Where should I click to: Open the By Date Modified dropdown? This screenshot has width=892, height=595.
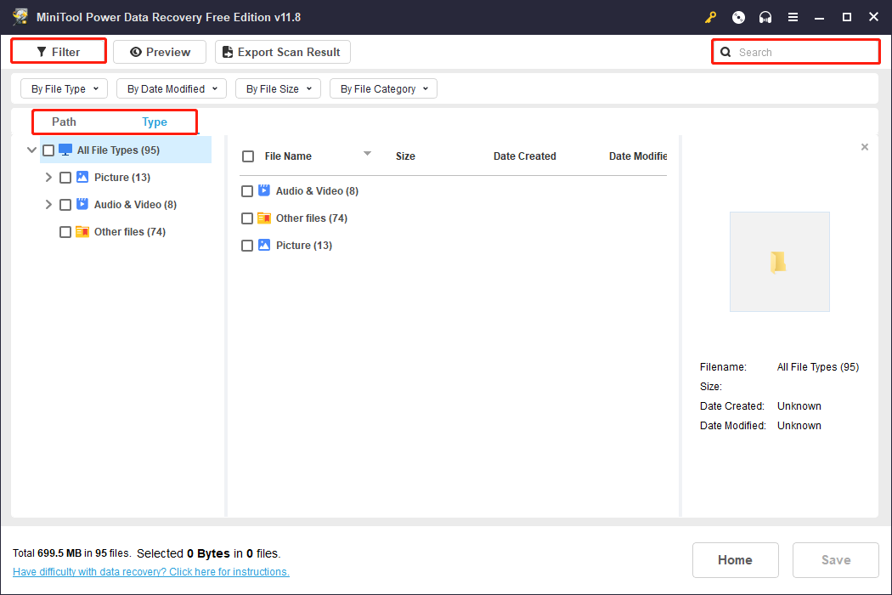coord(171,88)
